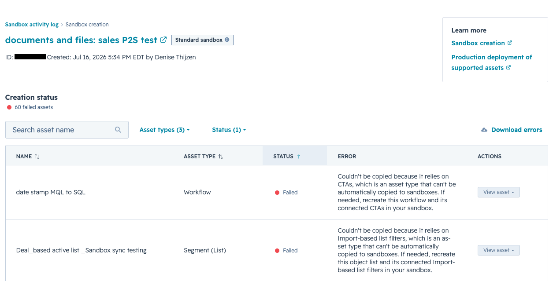Select 'Deal_based active list _Sandbox sync testing' name
This screenshot has height=281, width=553.
[82, 250]
